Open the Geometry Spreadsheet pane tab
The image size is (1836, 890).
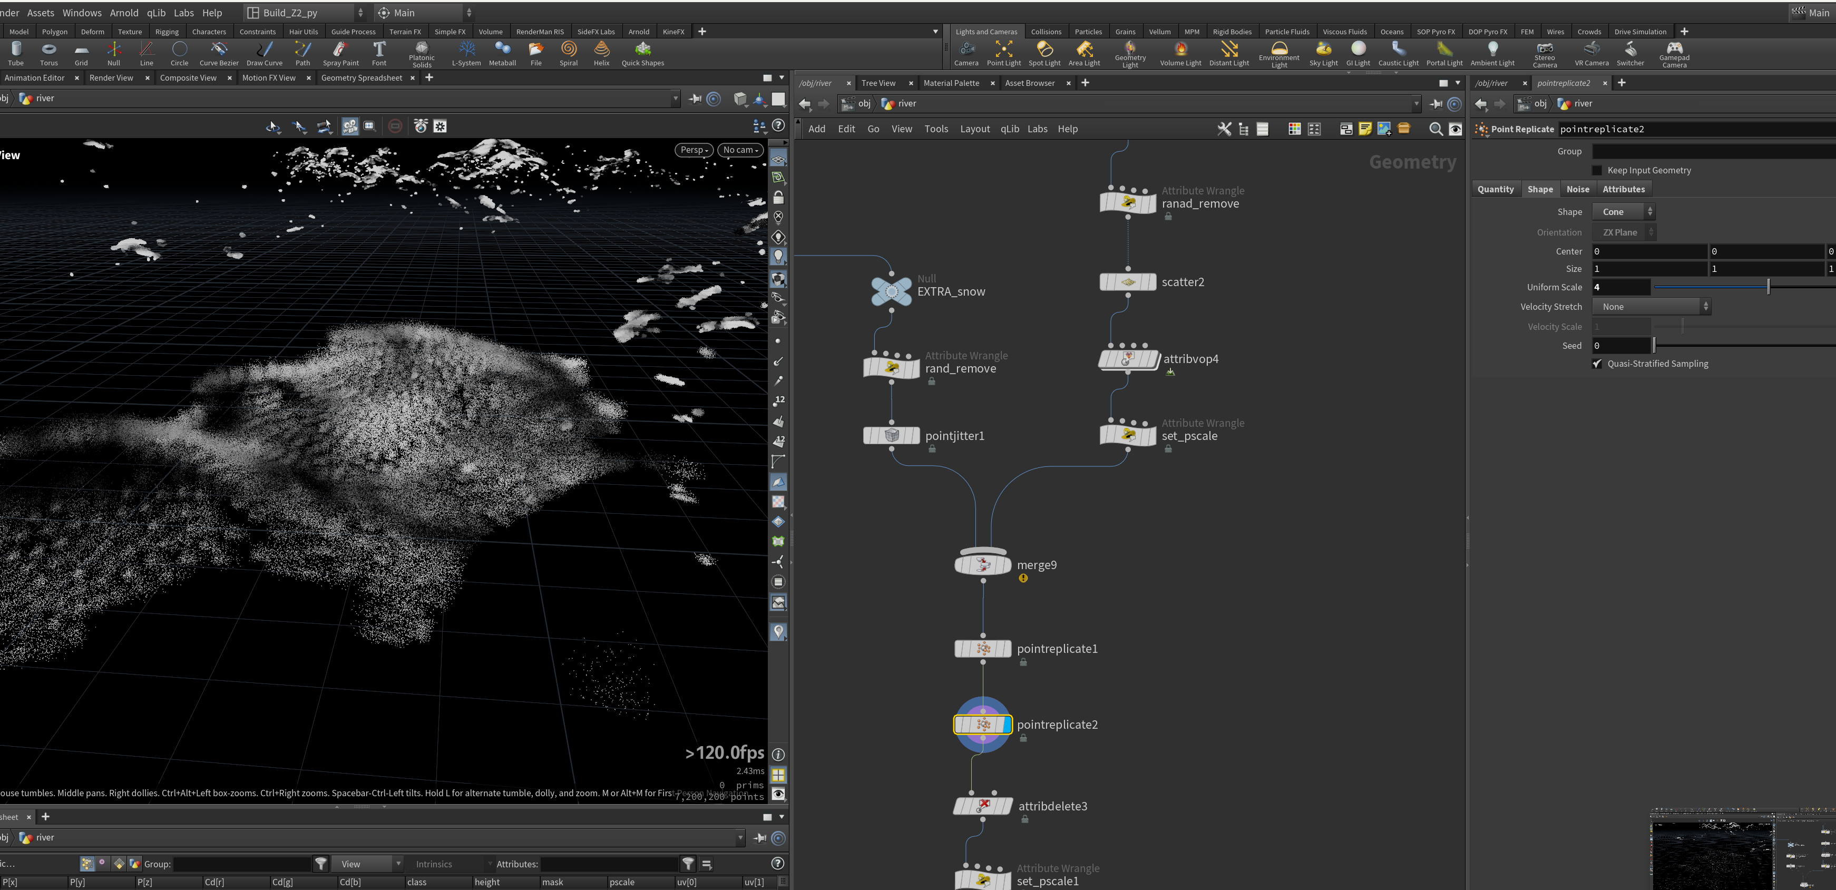pyautogui.click(x=362, y=77)
